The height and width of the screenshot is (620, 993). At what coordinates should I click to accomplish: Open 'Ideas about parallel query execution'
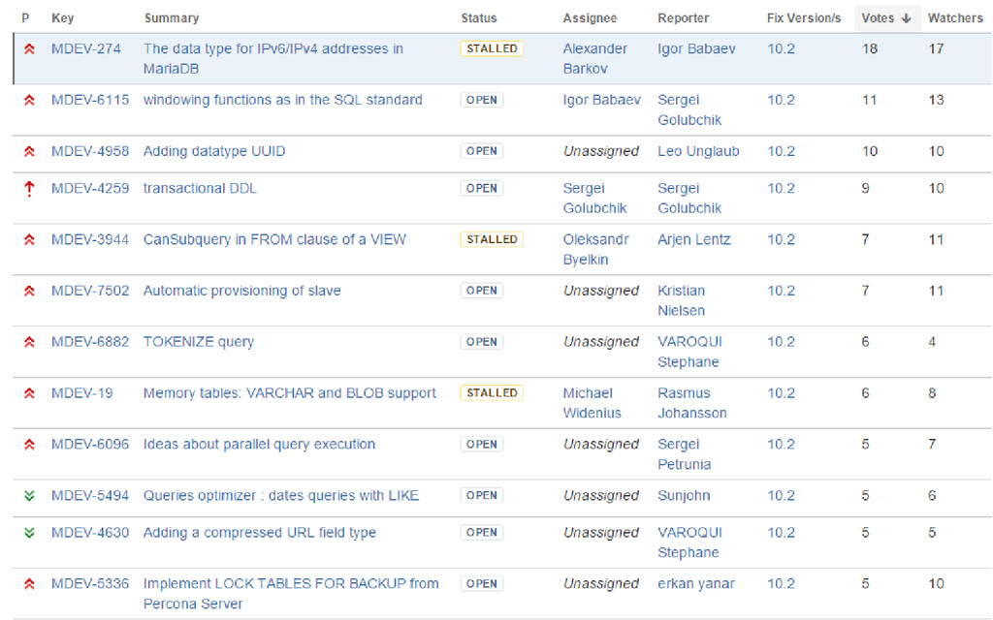[x=259, y=445]
